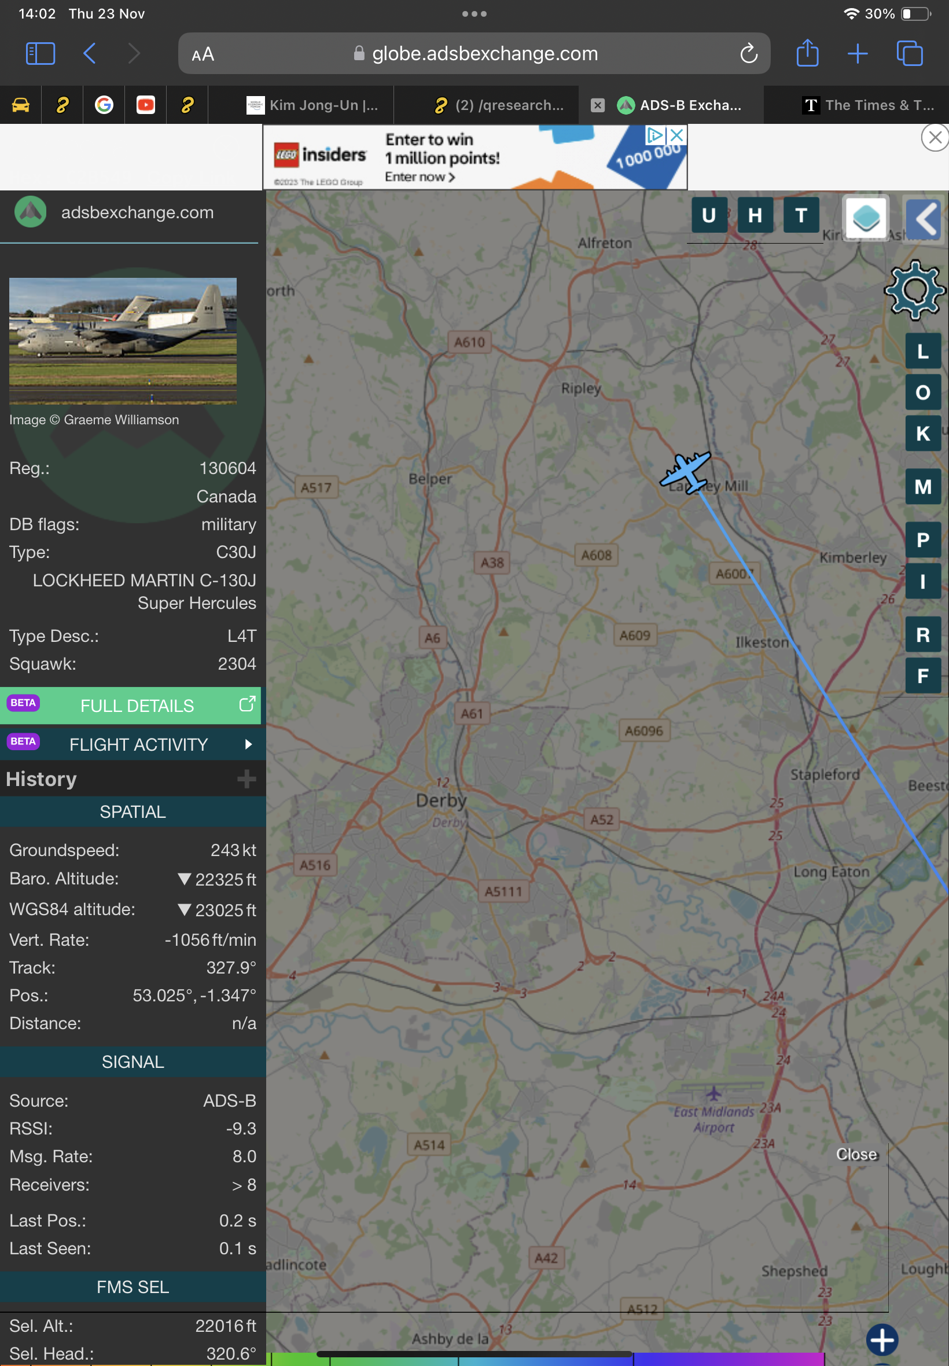Screen dimensions: 949x1366
Task: Open the AA reader text size menu
Action: pos(203,55)
